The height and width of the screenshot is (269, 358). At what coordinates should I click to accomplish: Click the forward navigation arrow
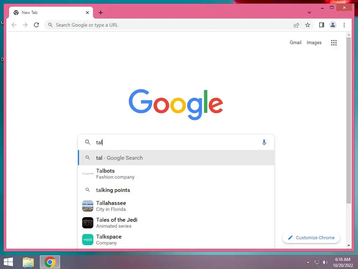[25, 25]
